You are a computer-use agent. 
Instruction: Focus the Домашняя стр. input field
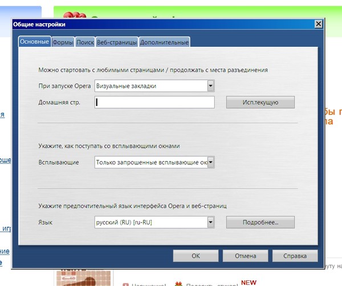[154, 102]
